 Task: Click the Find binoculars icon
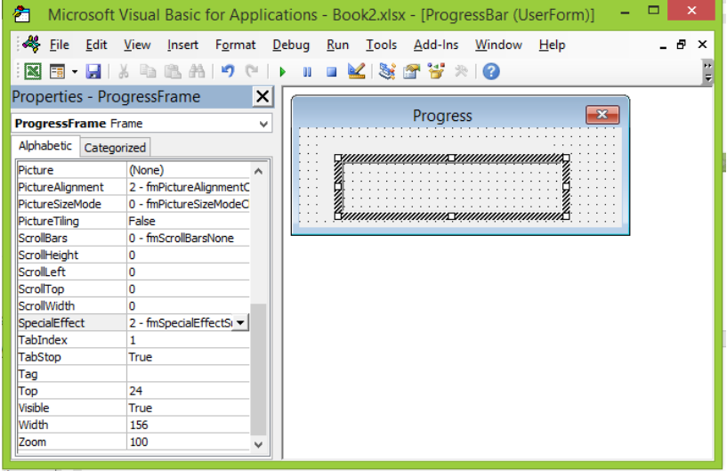pos(197,71)
